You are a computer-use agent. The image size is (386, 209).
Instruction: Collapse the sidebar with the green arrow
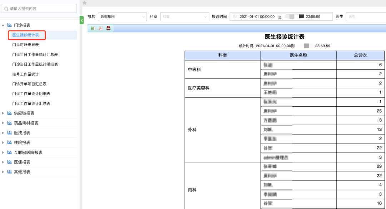[x=82, y=20]
